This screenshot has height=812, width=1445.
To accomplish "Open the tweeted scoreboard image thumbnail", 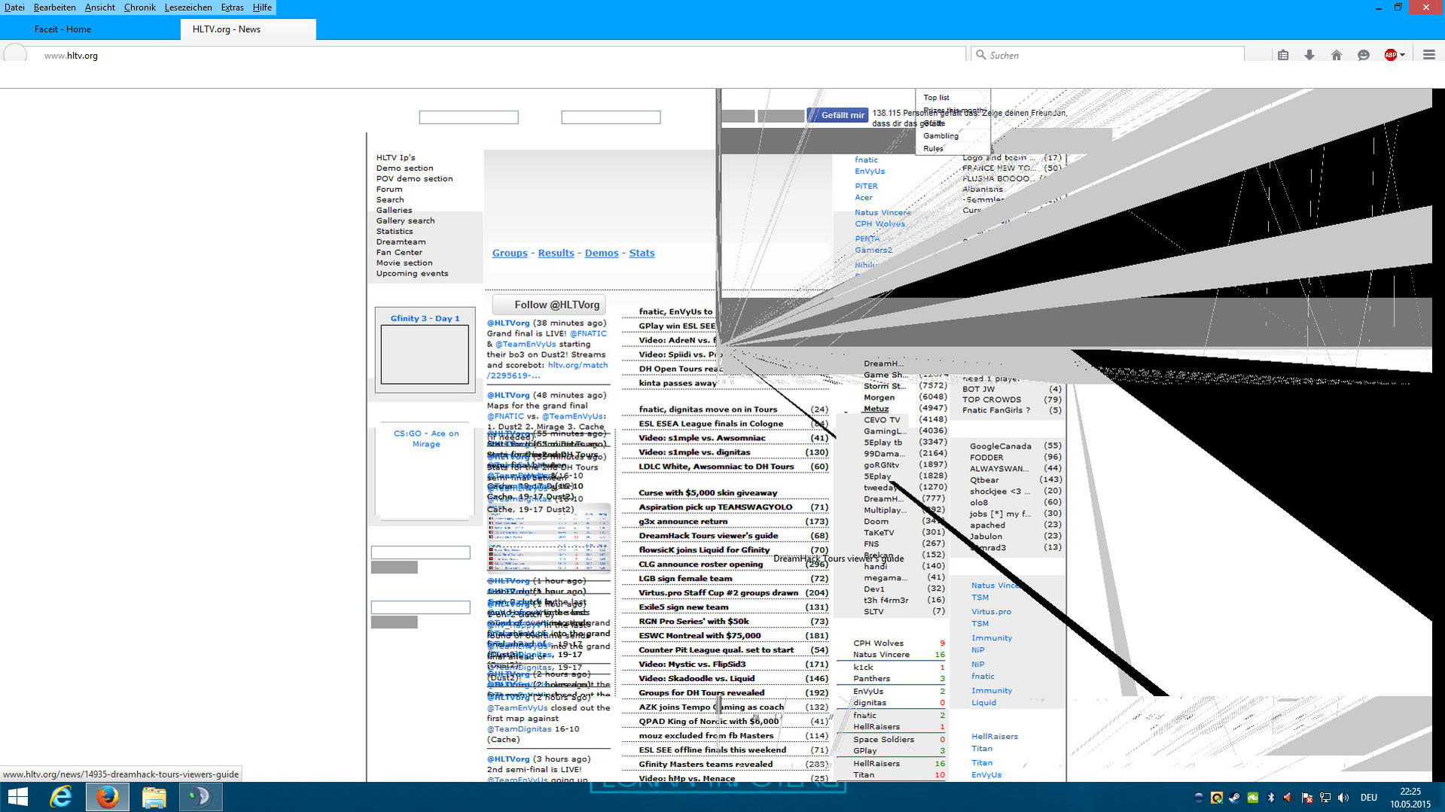I will coord(549,539).
